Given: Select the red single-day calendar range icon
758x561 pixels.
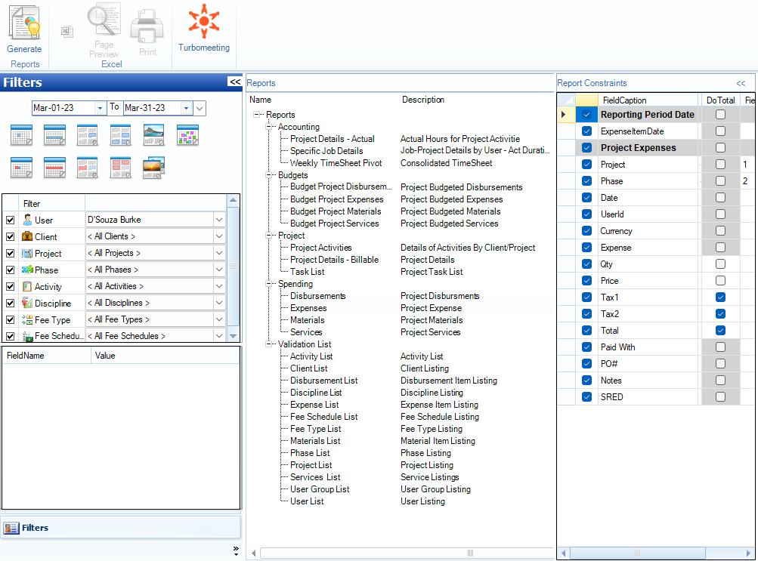Looking at the screenshot, I should coord(21,168).
